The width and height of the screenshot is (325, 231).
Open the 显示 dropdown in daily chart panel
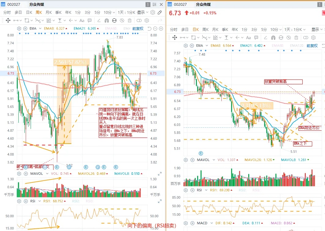point(317,30)
